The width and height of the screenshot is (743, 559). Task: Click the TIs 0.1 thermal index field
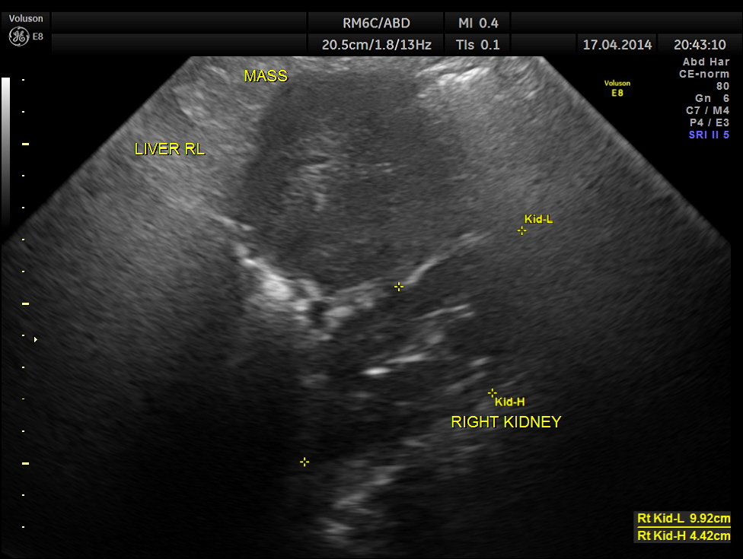click(477, 45)
